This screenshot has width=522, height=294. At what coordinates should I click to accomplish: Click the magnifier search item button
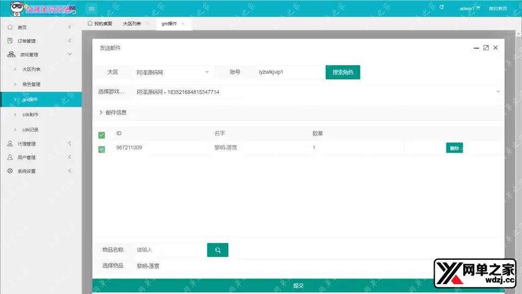pos(217,250)
